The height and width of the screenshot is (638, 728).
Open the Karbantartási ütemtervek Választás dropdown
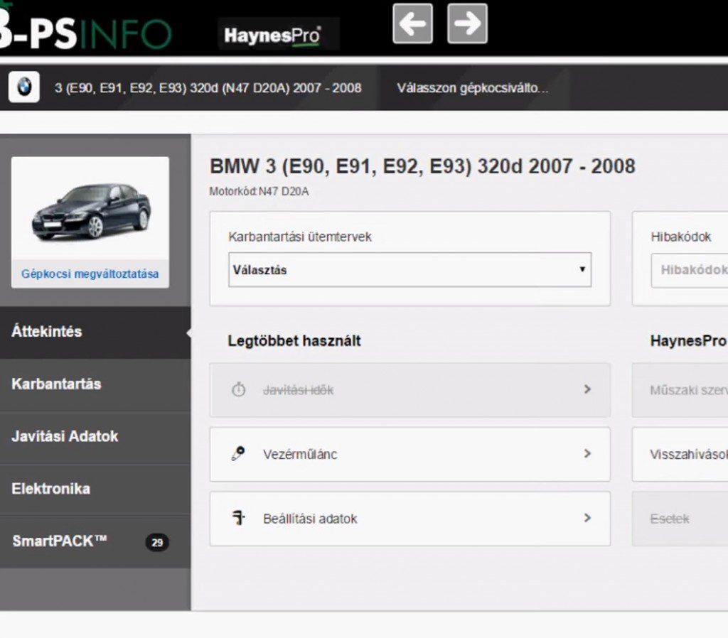(x=410, y=269)
